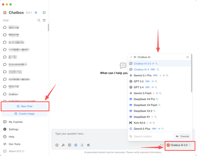The height and width of the screenshot is (156, 197).
Task: Select DeepSeek V4 Pro model
Action: 159,99
